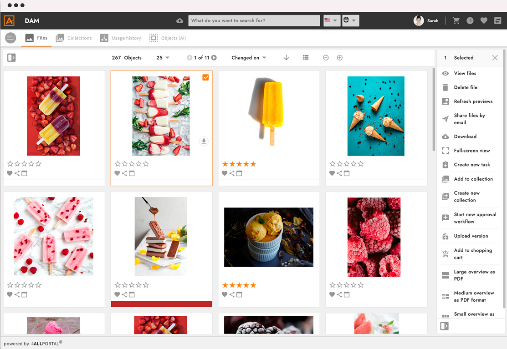Open the clock history icon in header
Screen dimensions: 507x349
[x=470, y=21]
